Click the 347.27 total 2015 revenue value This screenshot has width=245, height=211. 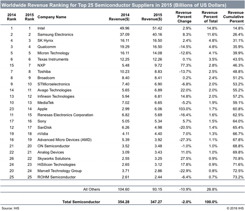pos(156,202)
